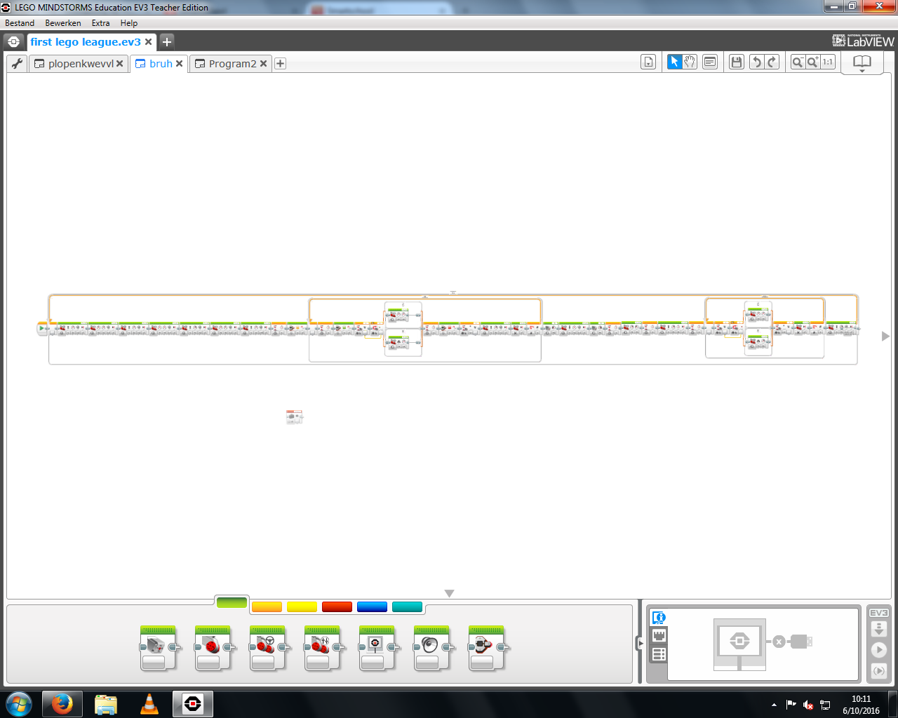Redo the last action
Screen dimensions: 898x718
click(x=772, y=62)
